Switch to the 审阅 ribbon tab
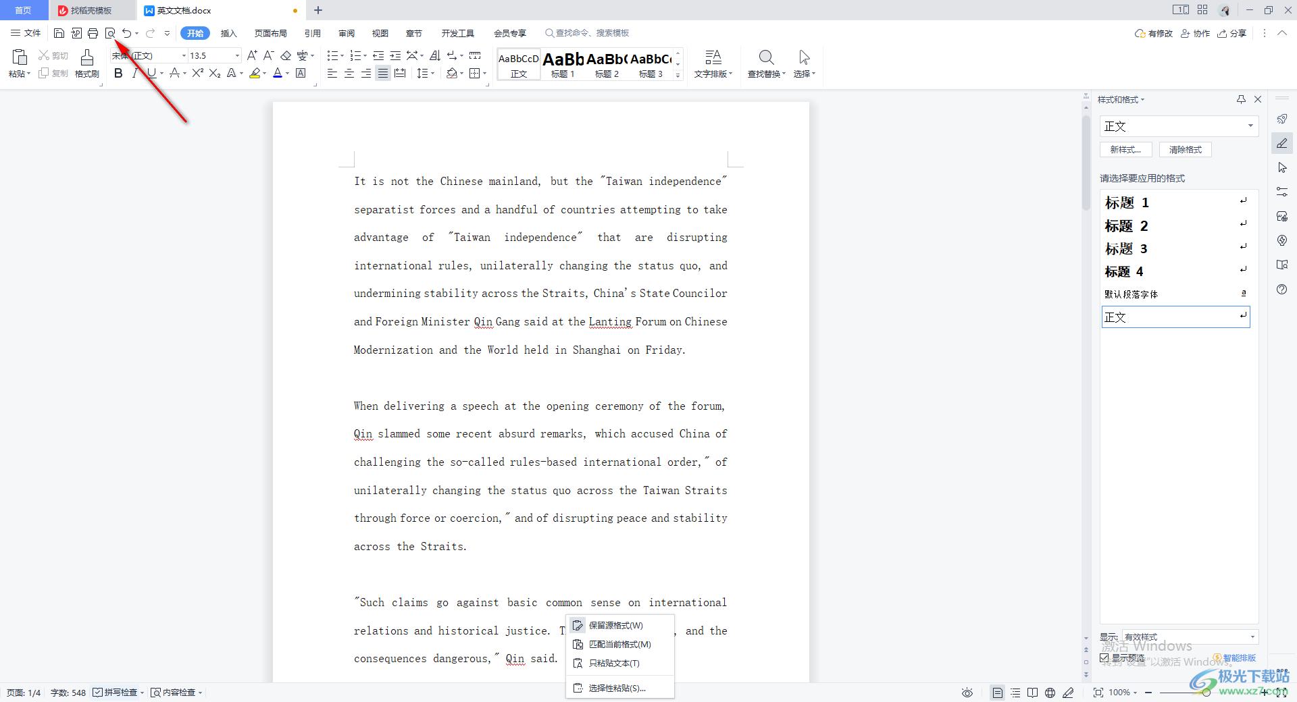 [347, 33]
